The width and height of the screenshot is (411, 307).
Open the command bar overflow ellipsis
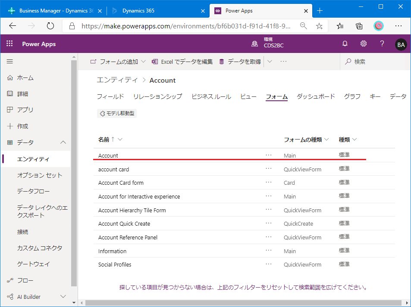pos(283,62)
